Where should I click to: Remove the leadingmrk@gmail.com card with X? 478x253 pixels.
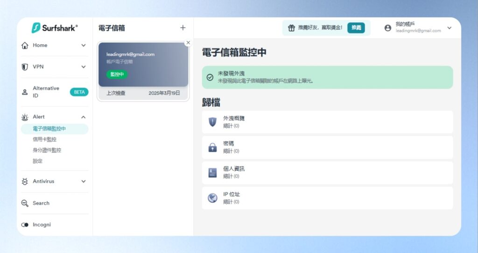[x=188, y=42]
